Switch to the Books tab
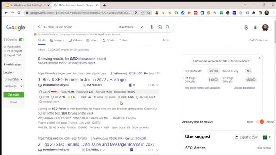 click(109, 40)
